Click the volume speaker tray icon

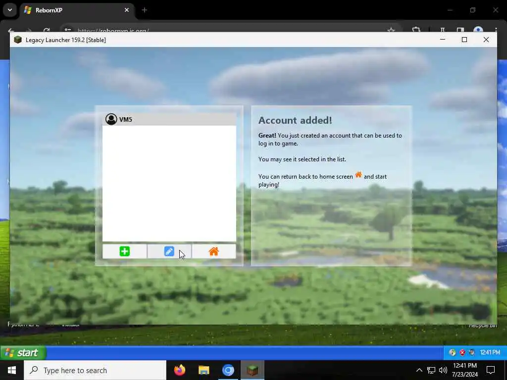pos(443,370)
